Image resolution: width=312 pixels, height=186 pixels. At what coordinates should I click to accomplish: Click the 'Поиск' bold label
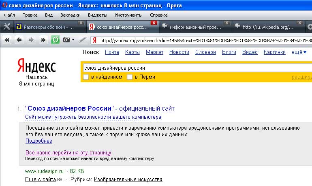tap(91, 52)
